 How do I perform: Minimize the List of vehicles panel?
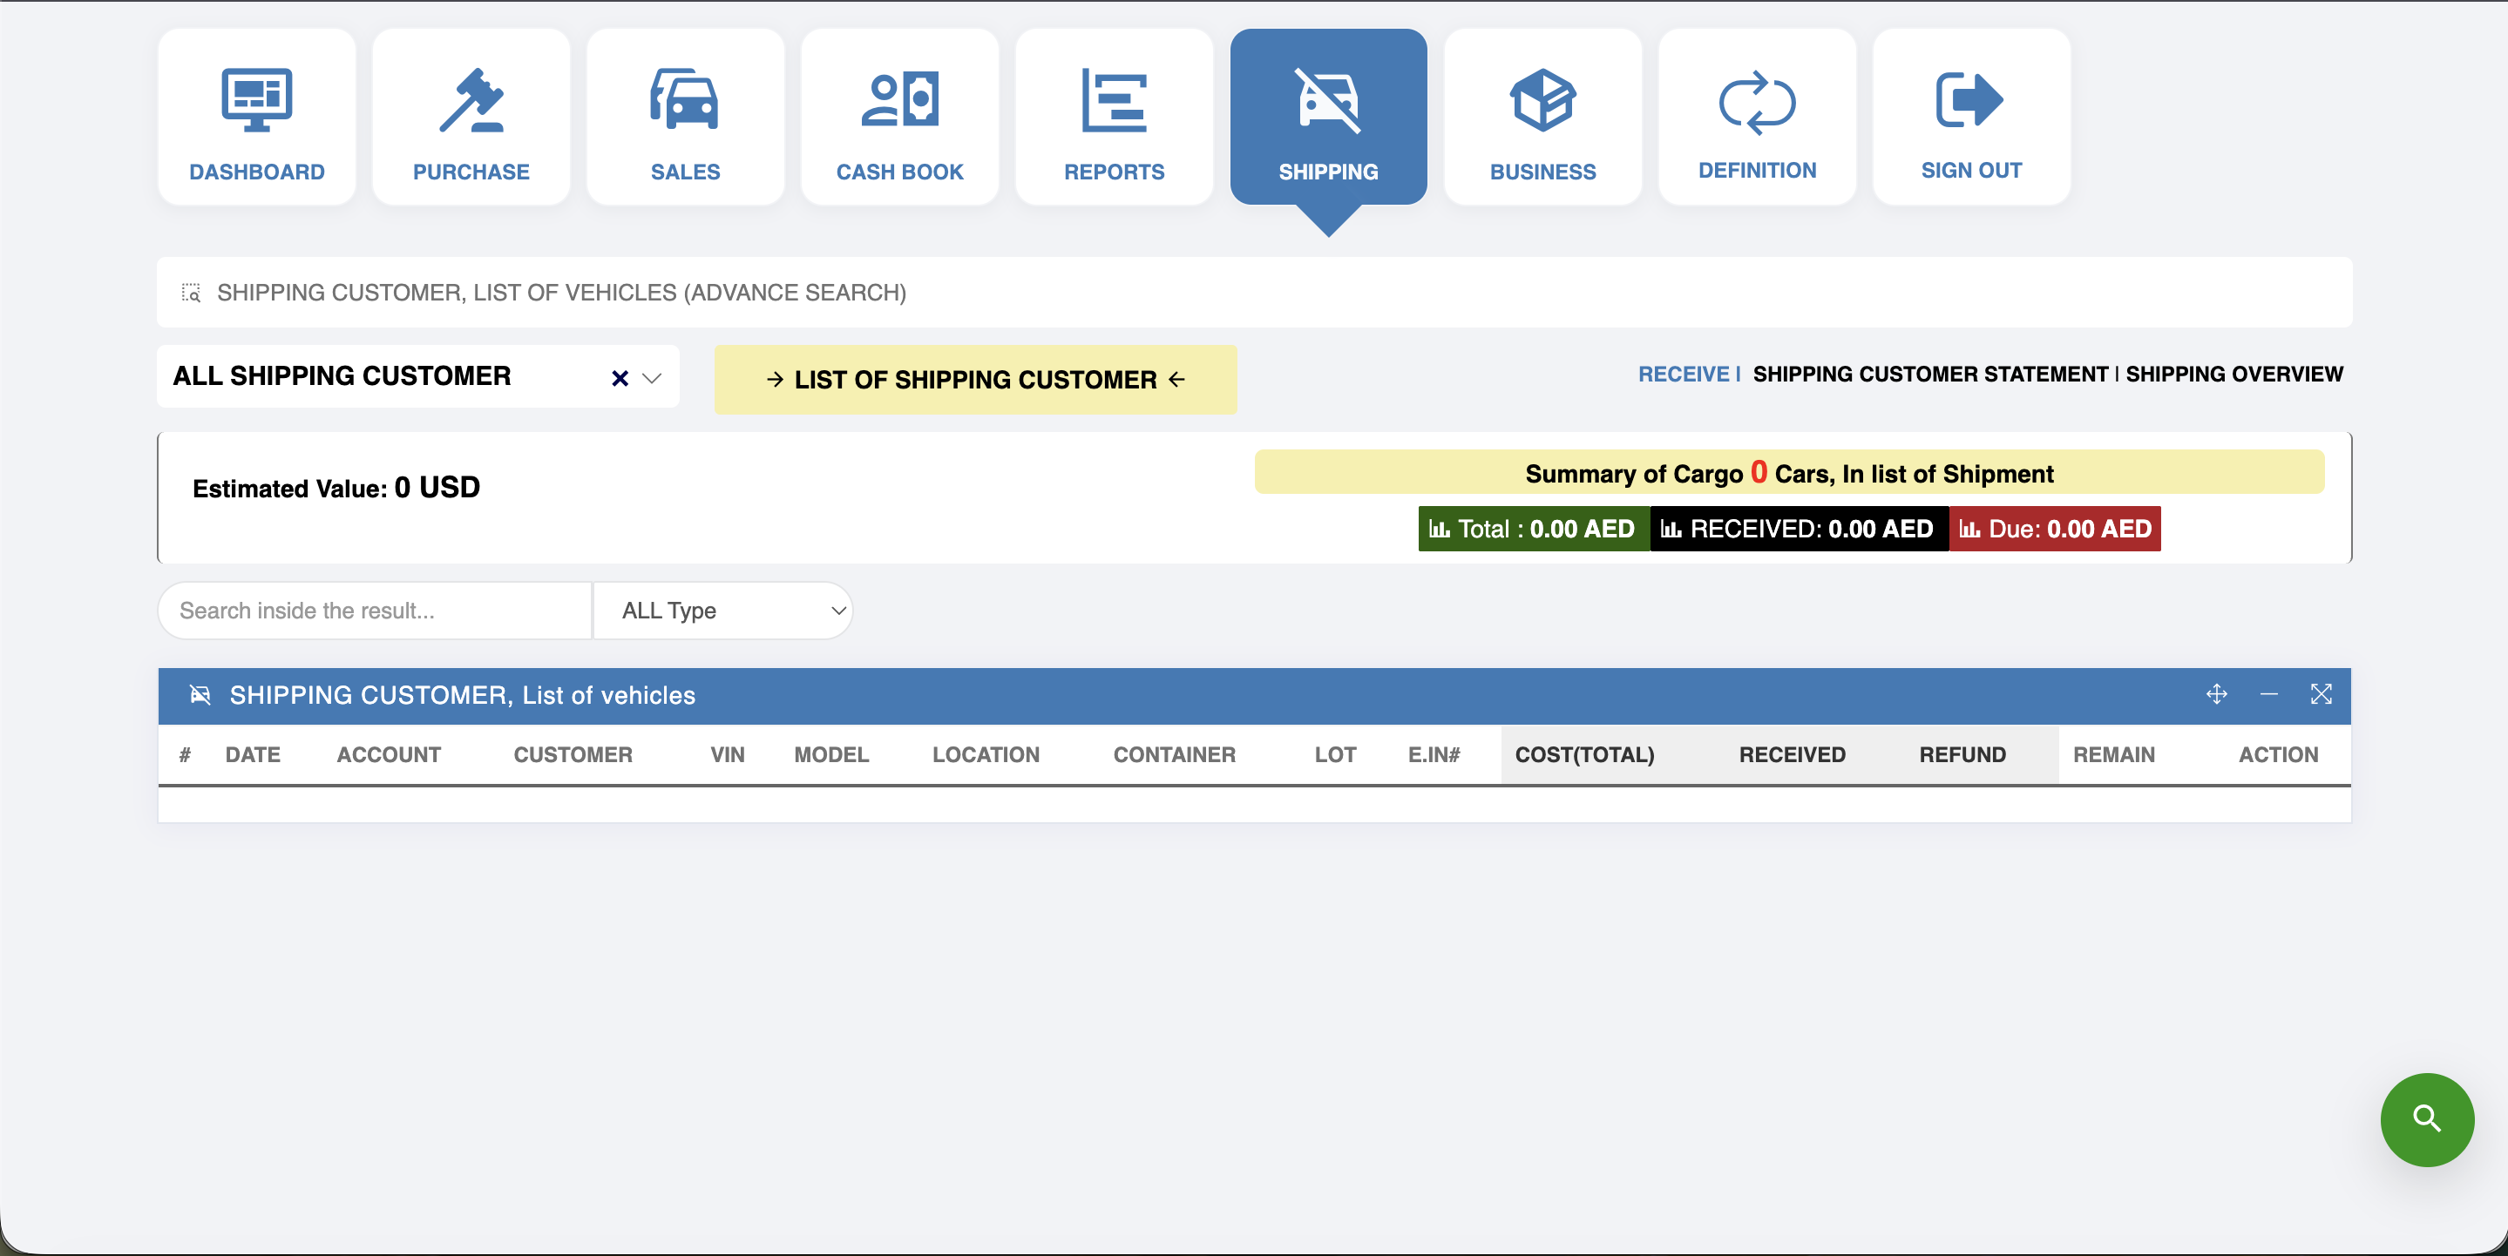pos(2268,695)
